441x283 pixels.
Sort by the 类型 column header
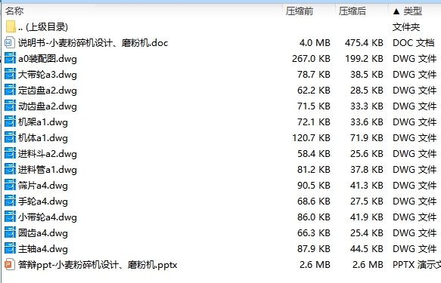(412, 11)
